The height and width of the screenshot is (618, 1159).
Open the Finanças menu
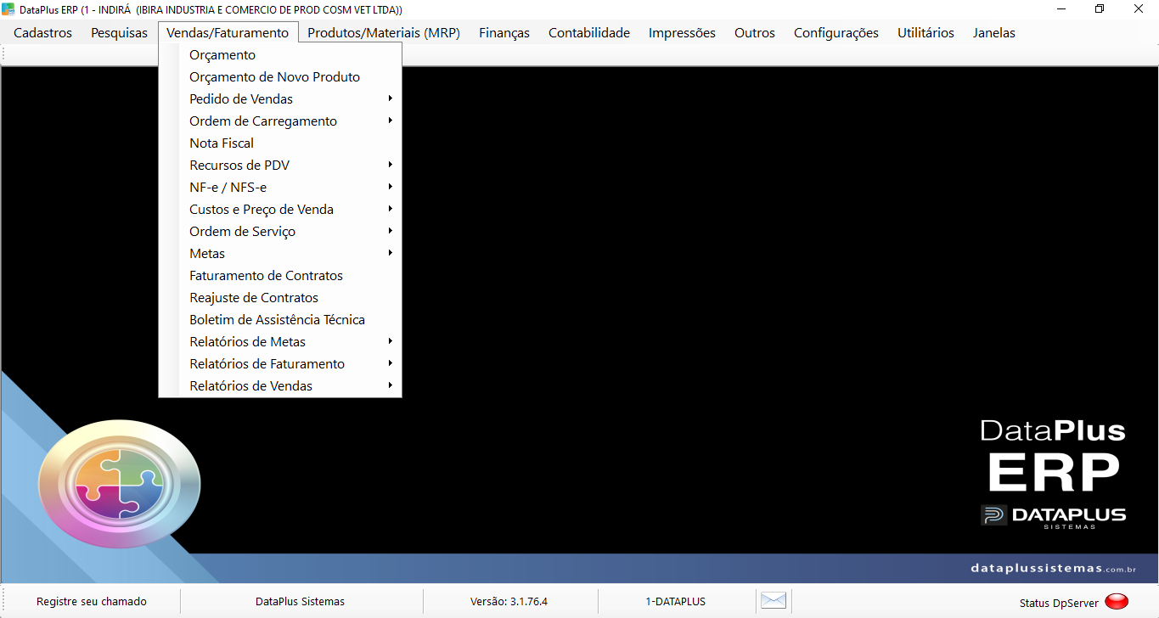click(504, 33)
